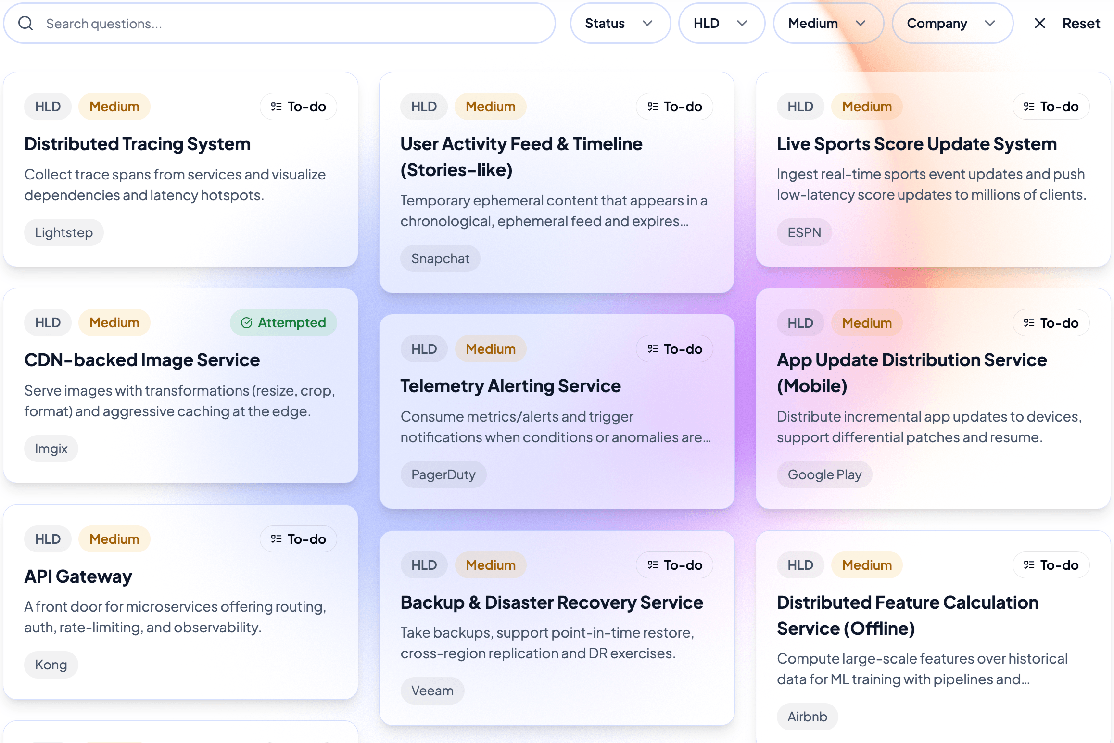Toggle the HLD badge on User Activity Feed card
The height and width of the screenshot is (743, 1114).
coord(424,106)
